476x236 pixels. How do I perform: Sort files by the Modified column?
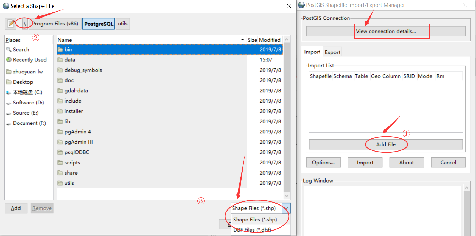[x=270, y=40]
